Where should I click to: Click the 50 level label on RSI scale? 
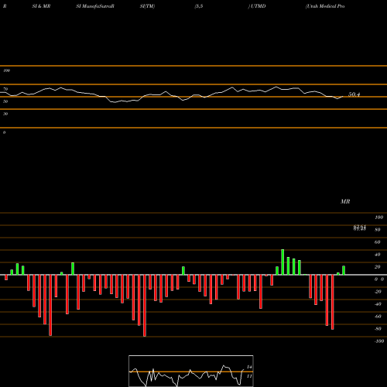pyautogui.click(x=5, y=101)
